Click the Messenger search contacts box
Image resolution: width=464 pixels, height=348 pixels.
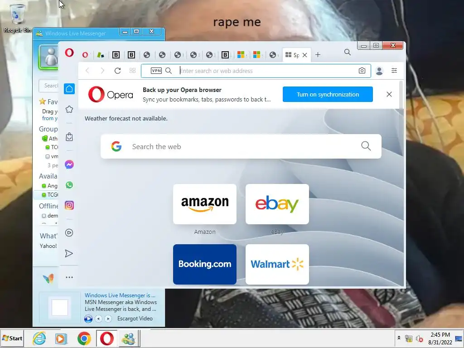point(48,86)
